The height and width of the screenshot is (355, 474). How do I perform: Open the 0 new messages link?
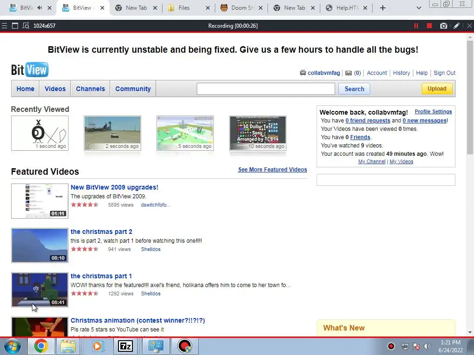pos(424,121)
